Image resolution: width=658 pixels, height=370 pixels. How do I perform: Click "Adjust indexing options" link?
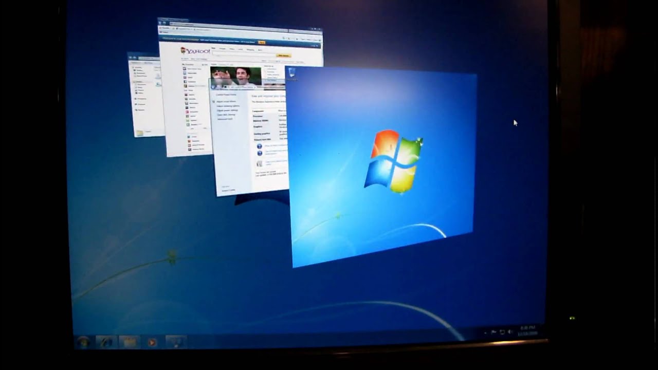pos(228,106)
